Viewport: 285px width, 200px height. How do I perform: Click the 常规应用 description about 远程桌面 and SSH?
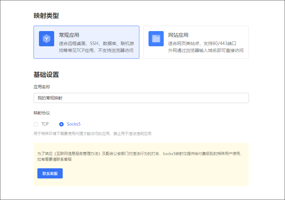coord(96,47)
